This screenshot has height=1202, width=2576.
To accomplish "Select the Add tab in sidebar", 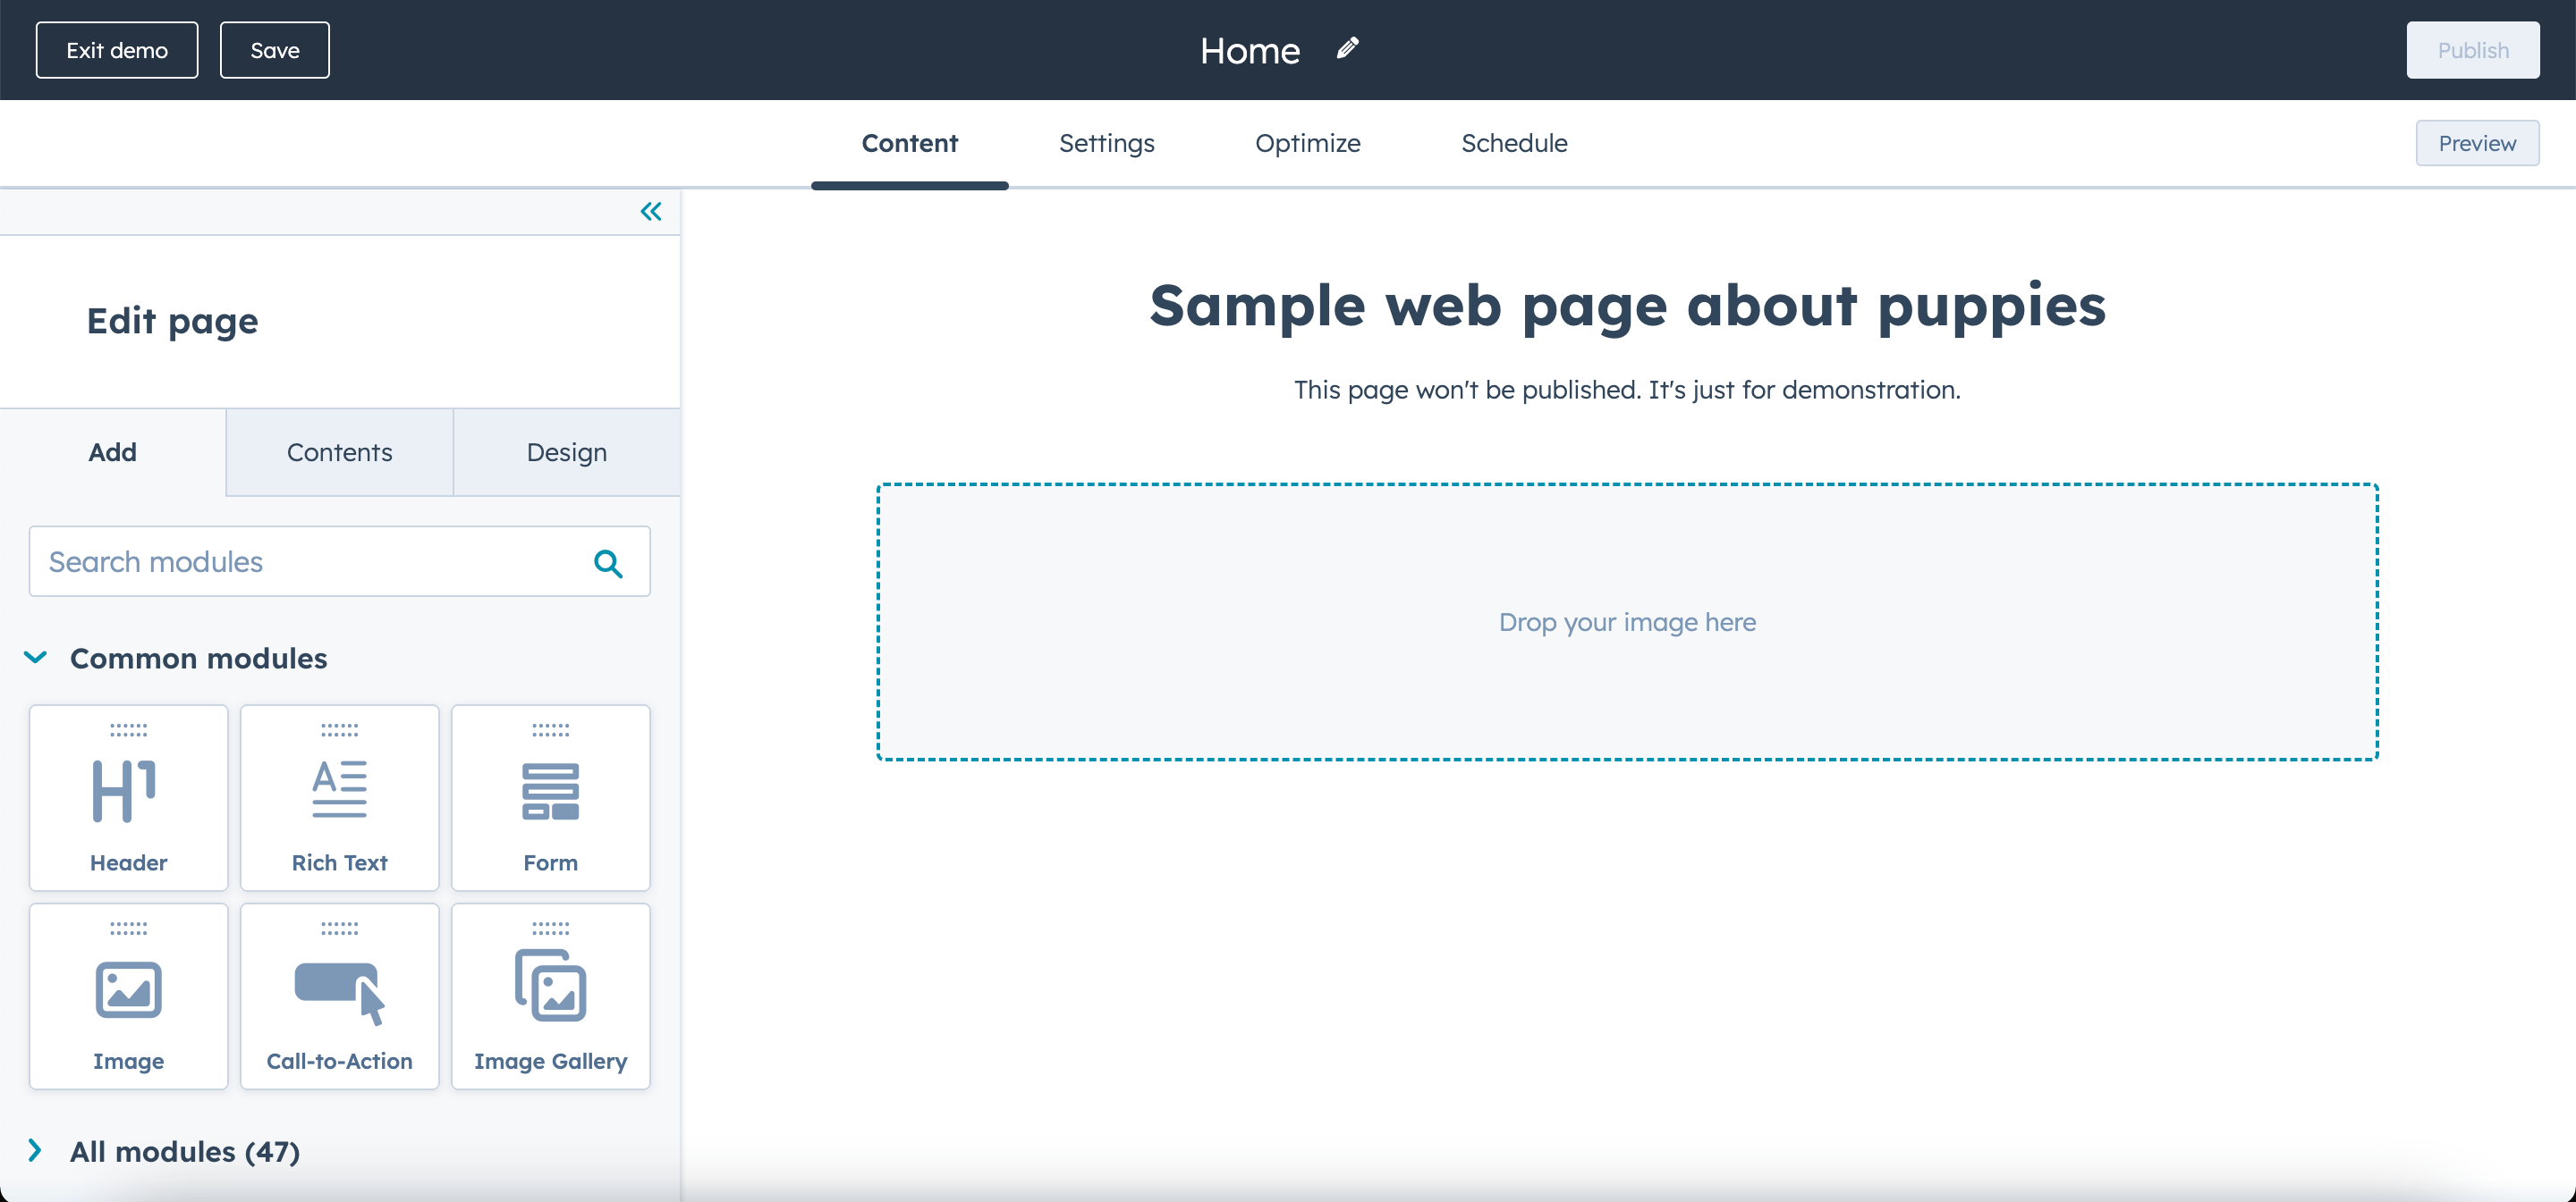I will pyautogui.click(x=112, y=451).
